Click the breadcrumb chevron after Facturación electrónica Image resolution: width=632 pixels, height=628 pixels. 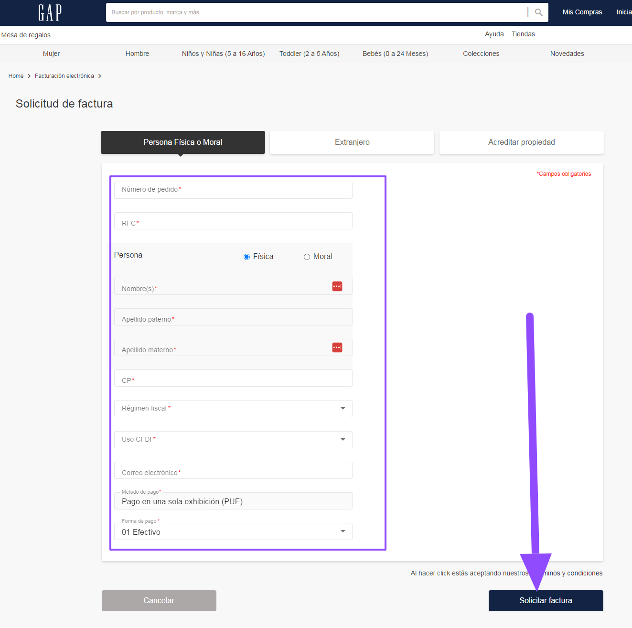click(x=99, y=76)
